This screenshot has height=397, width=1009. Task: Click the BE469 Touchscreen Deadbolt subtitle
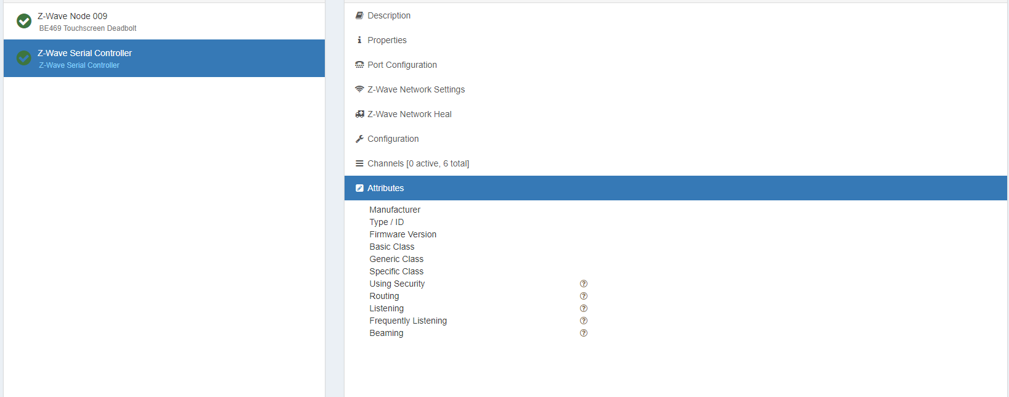(88, 28)
